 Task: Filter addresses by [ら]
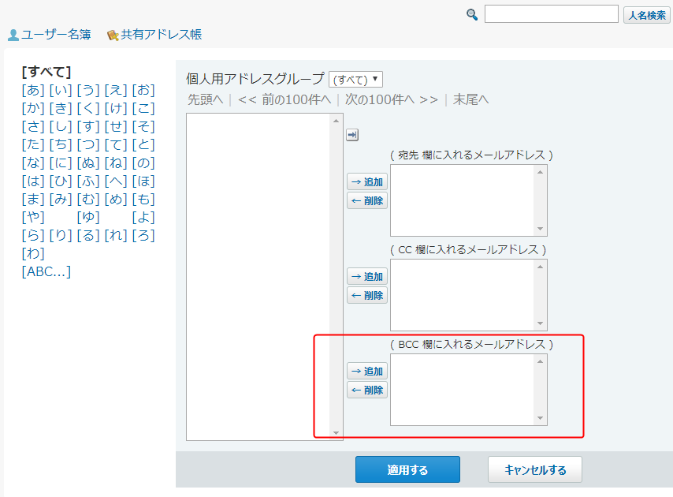click(33, 235)
